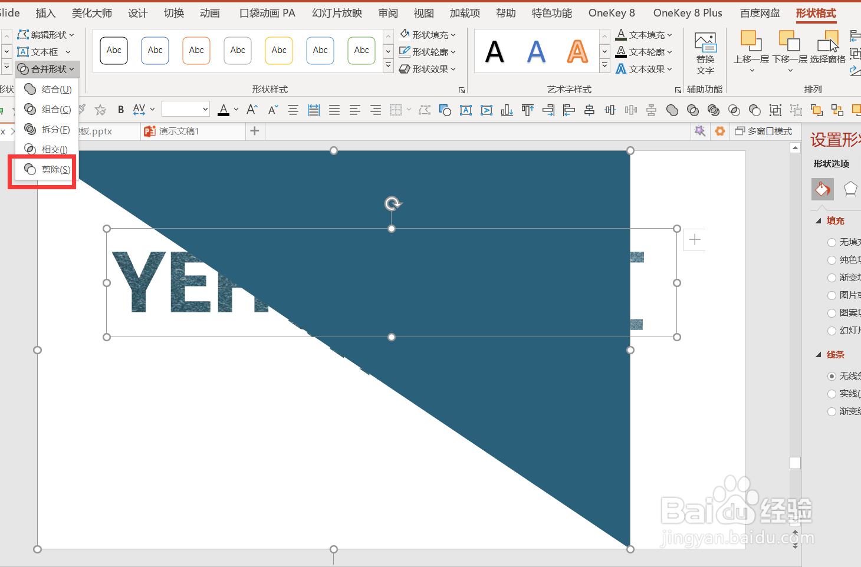This screenshot has height=567, width=861.
Task: Apply the green-outlined Abc shape style
Action: [x=362, y=51]
